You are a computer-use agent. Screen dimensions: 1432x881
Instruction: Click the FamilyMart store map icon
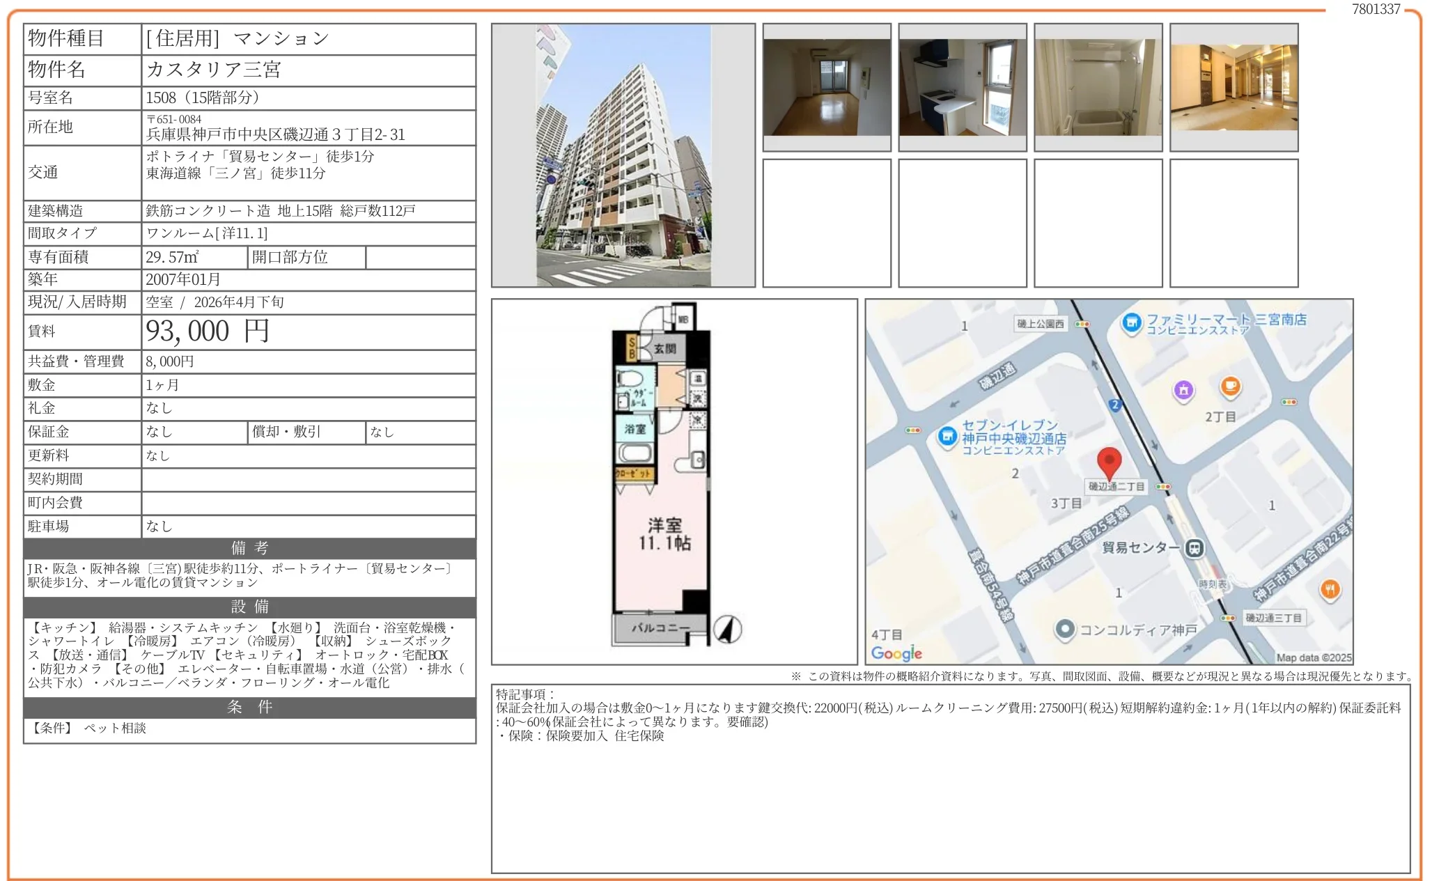(x=1132, y=322)
